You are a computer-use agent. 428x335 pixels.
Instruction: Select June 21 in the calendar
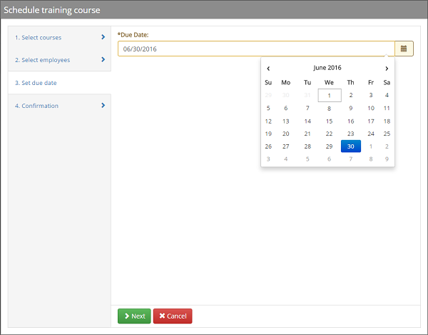point(307,134)
